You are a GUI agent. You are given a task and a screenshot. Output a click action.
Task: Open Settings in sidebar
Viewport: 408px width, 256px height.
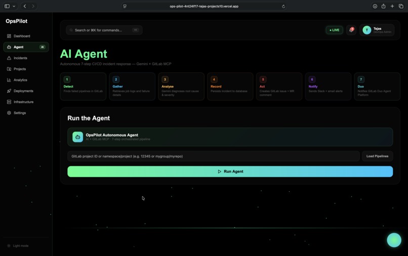26,113
